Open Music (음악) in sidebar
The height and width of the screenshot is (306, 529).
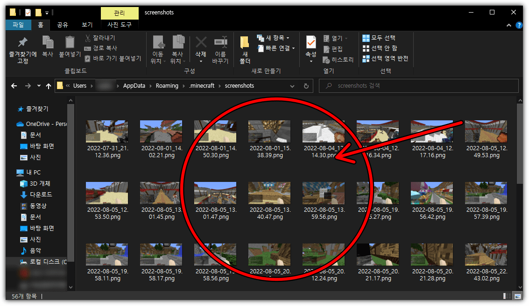coord(31,250)
